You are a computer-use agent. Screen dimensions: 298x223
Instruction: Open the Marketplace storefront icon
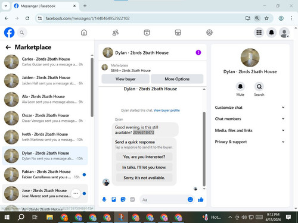pos(178,33)
